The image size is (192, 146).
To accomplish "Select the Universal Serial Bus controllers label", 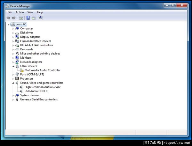I will (39, 99).
